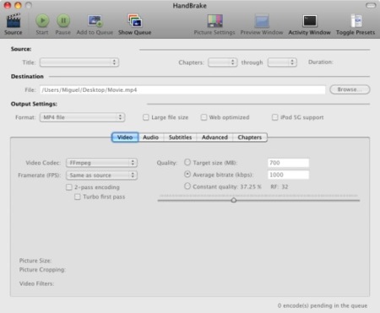The image size is (380, 313).
Task: Open the Video Codec FFmpeg dropdown
Action: 101,163
